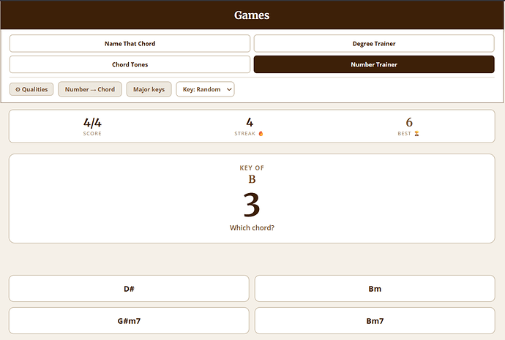The width and height of the screenshot is (505, 340).
Task: Click the best score trophy icon
Action: coord(416,134)
